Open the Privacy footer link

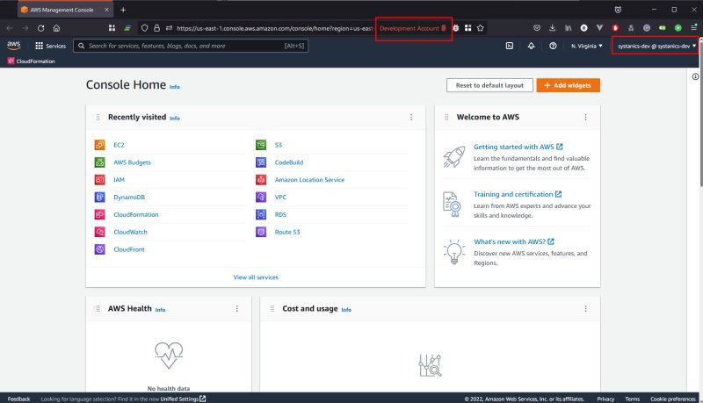(605, 399)
